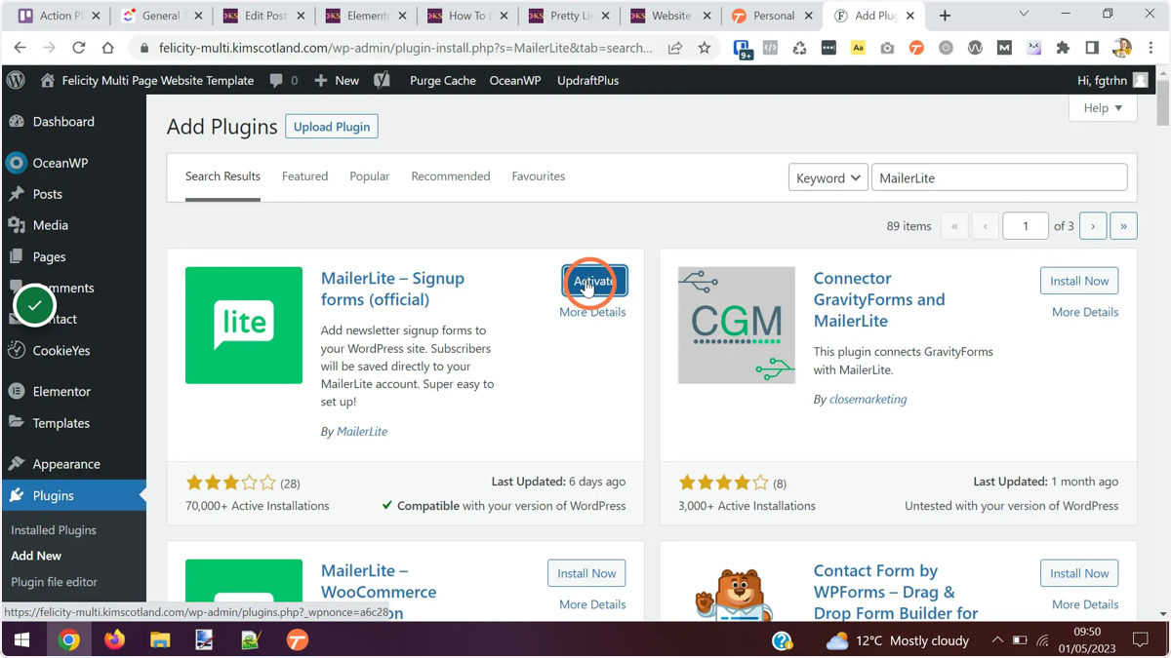Open the Windows Start menu
Viewport: 1171px width, 658px height.
21,640
